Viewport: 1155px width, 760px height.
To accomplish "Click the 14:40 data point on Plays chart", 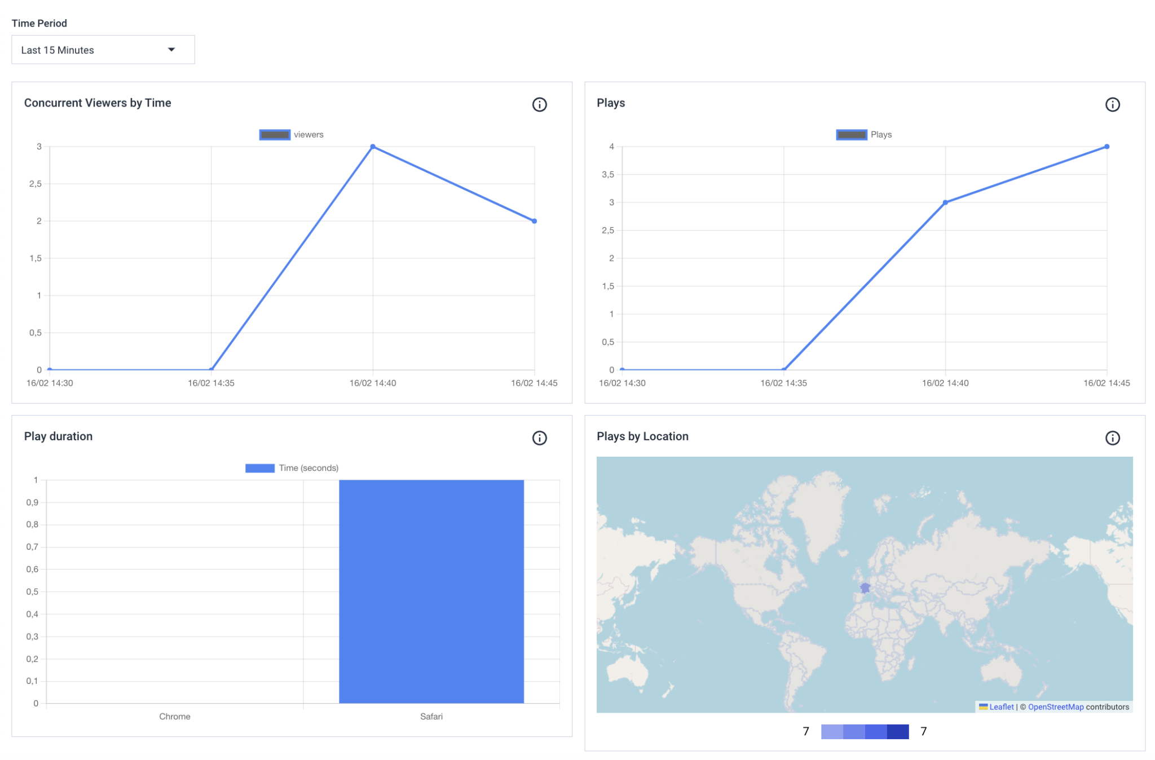I will click(945, 202).
